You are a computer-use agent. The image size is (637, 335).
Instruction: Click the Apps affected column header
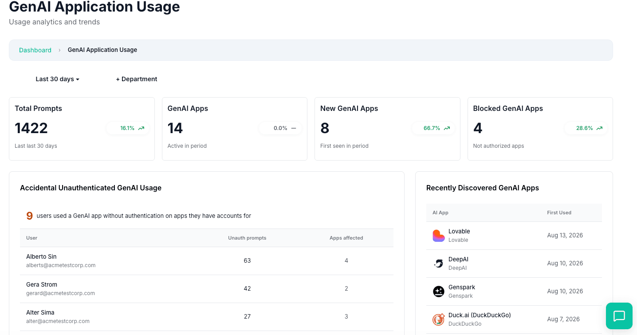[x=346, y=238]
